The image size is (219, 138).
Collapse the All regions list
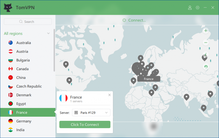tap(48, 34)
